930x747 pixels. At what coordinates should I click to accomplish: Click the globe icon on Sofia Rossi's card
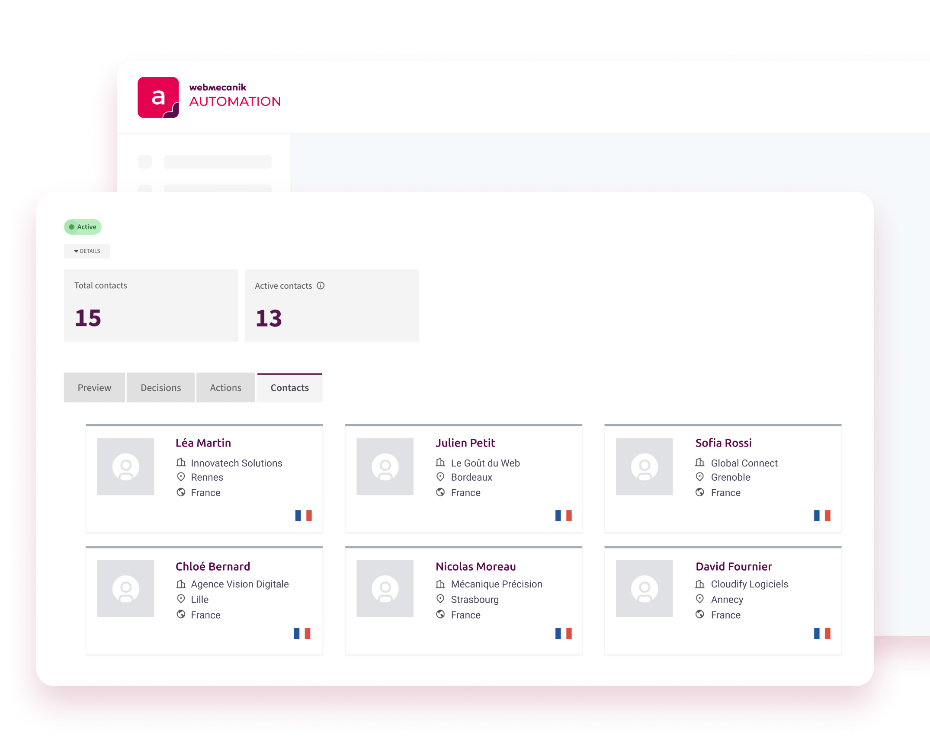[701, 492]
